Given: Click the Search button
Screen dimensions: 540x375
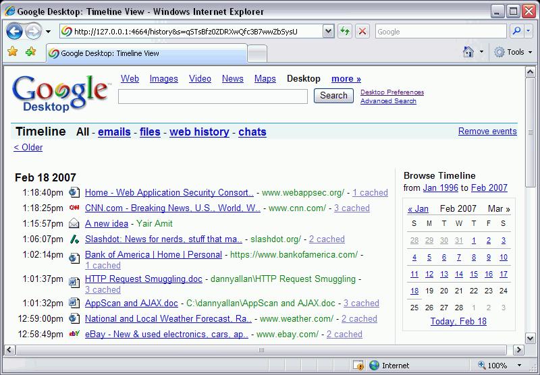Looking at the screenshot, I should [333, 95].
